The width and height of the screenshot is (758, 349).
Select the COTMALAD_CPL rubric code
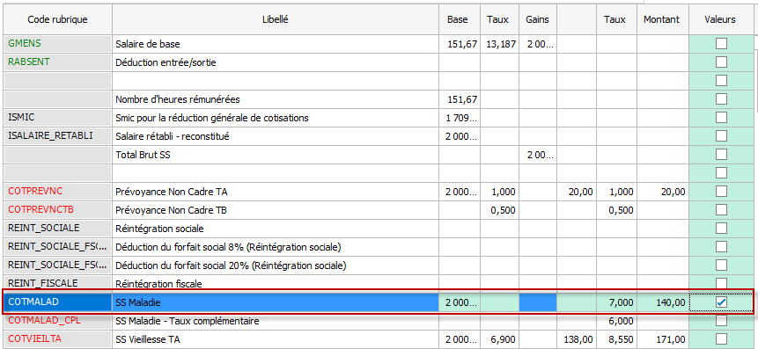(57, 321)
